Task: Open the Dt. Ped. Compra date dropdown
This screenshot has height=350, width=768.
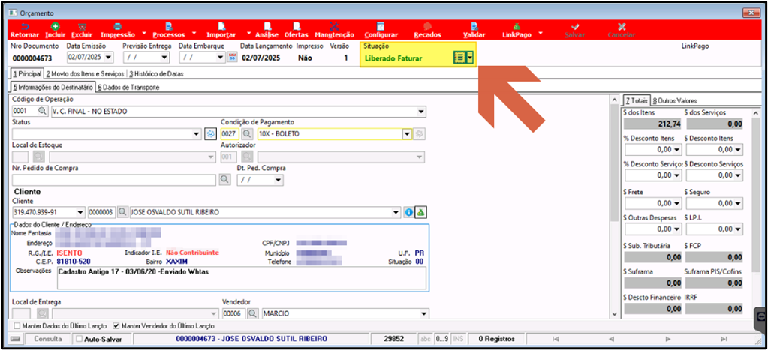Action: click(x=279, y=181)
